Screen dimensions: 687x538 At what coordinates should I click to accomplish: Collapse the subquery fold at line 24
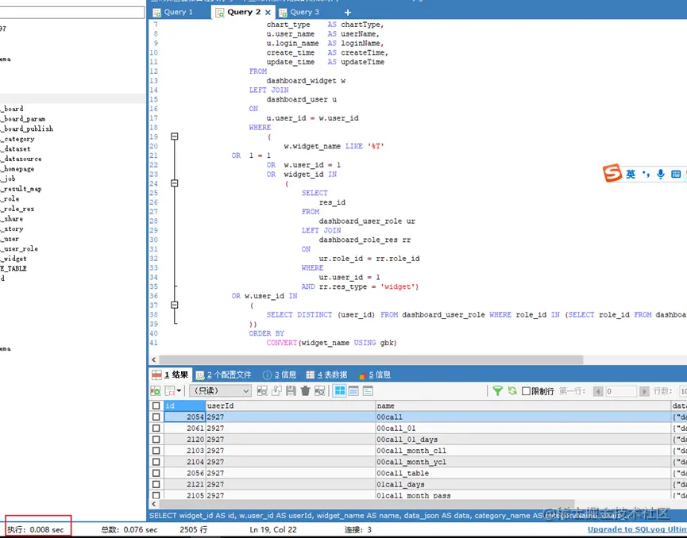(x=174, y=183)
